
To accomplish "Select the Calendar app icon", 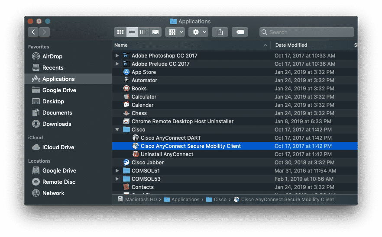I will click(x=126, y=105).
